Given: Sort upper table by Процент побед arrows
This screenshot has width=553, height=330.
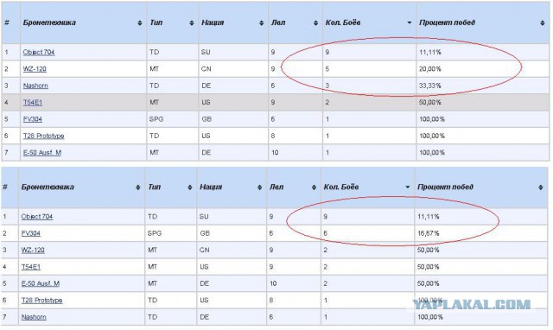Looking at the screenshot, I should (x=543, y=23).
